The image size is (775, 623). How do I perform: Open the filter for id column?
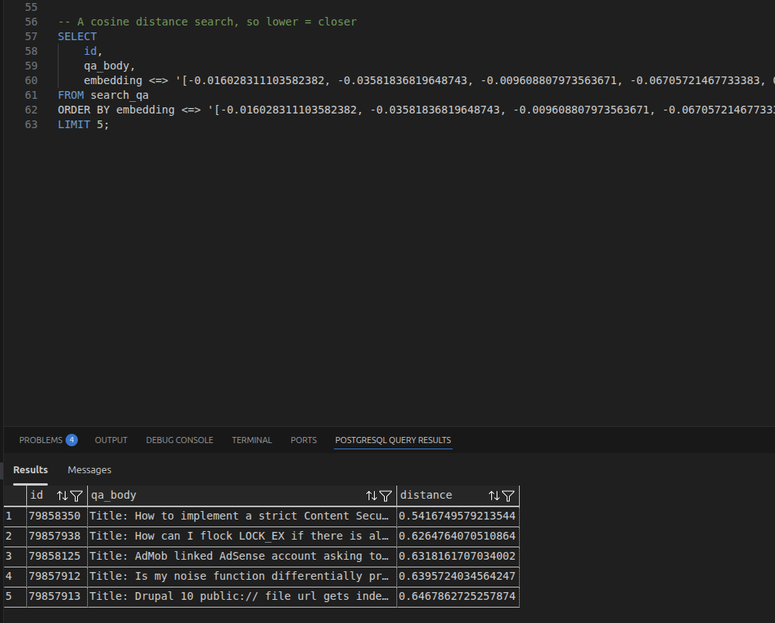pyautogui.click(x=76, y=496)
